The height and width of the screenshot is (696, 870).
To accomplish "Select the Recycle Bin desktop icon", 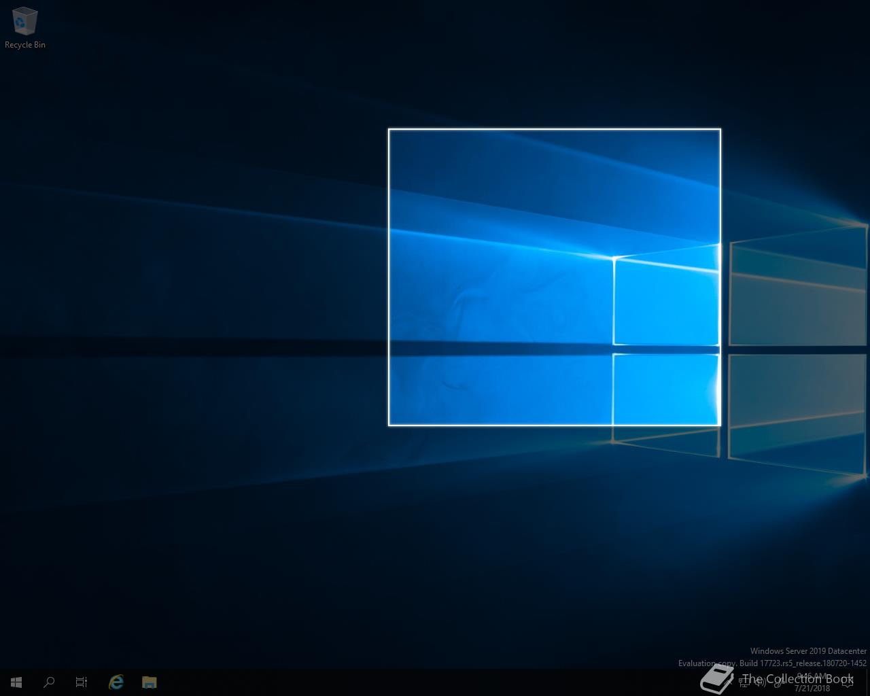I will tap(25, 28).
